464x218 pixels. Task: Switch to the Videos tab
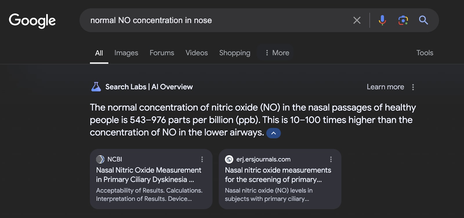[197, 53]
